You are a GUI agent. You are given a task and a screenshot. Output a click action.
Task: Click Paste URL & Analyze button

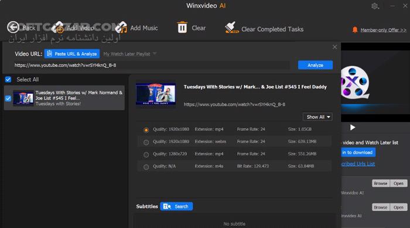(72, 54)
